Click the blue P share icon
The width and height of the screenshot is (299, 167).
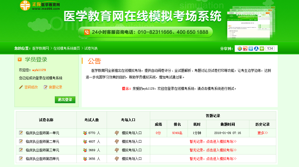250,48
